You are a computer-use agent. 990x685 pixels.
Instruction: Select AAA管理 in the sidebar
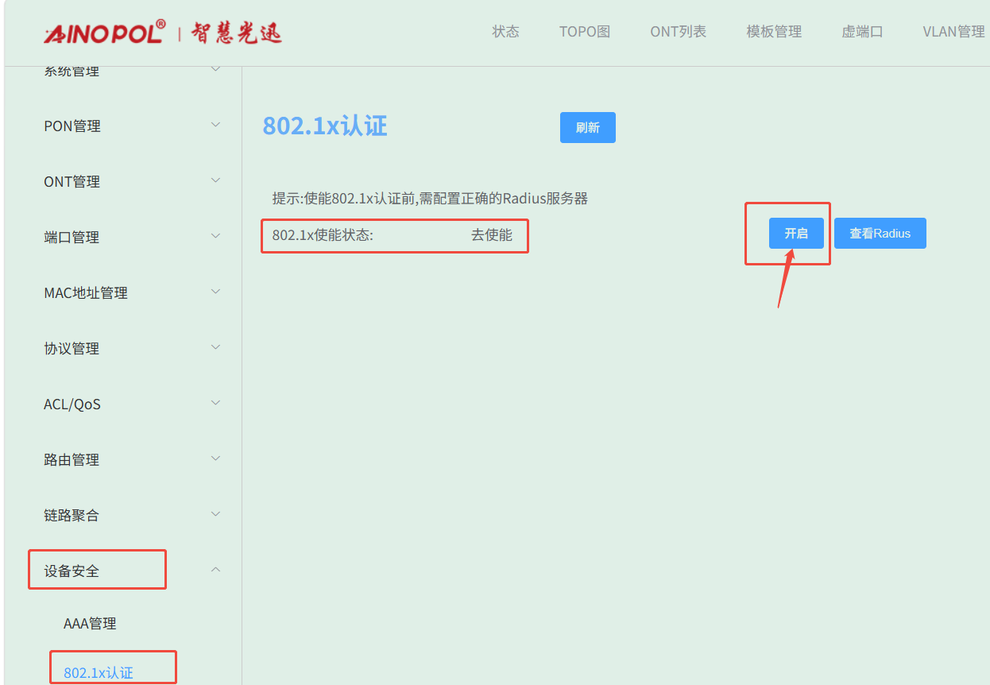(x=90, y=624)
